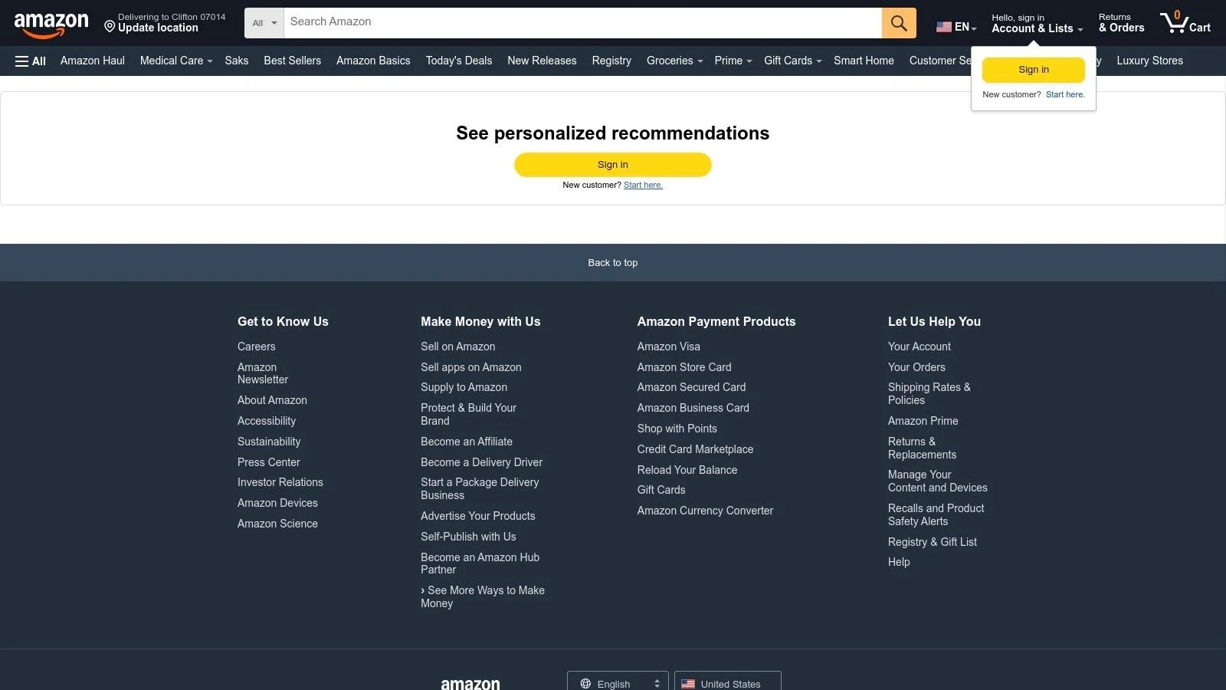
Task: Open the All hamburger menu
Action: click(x=31, y=61)
